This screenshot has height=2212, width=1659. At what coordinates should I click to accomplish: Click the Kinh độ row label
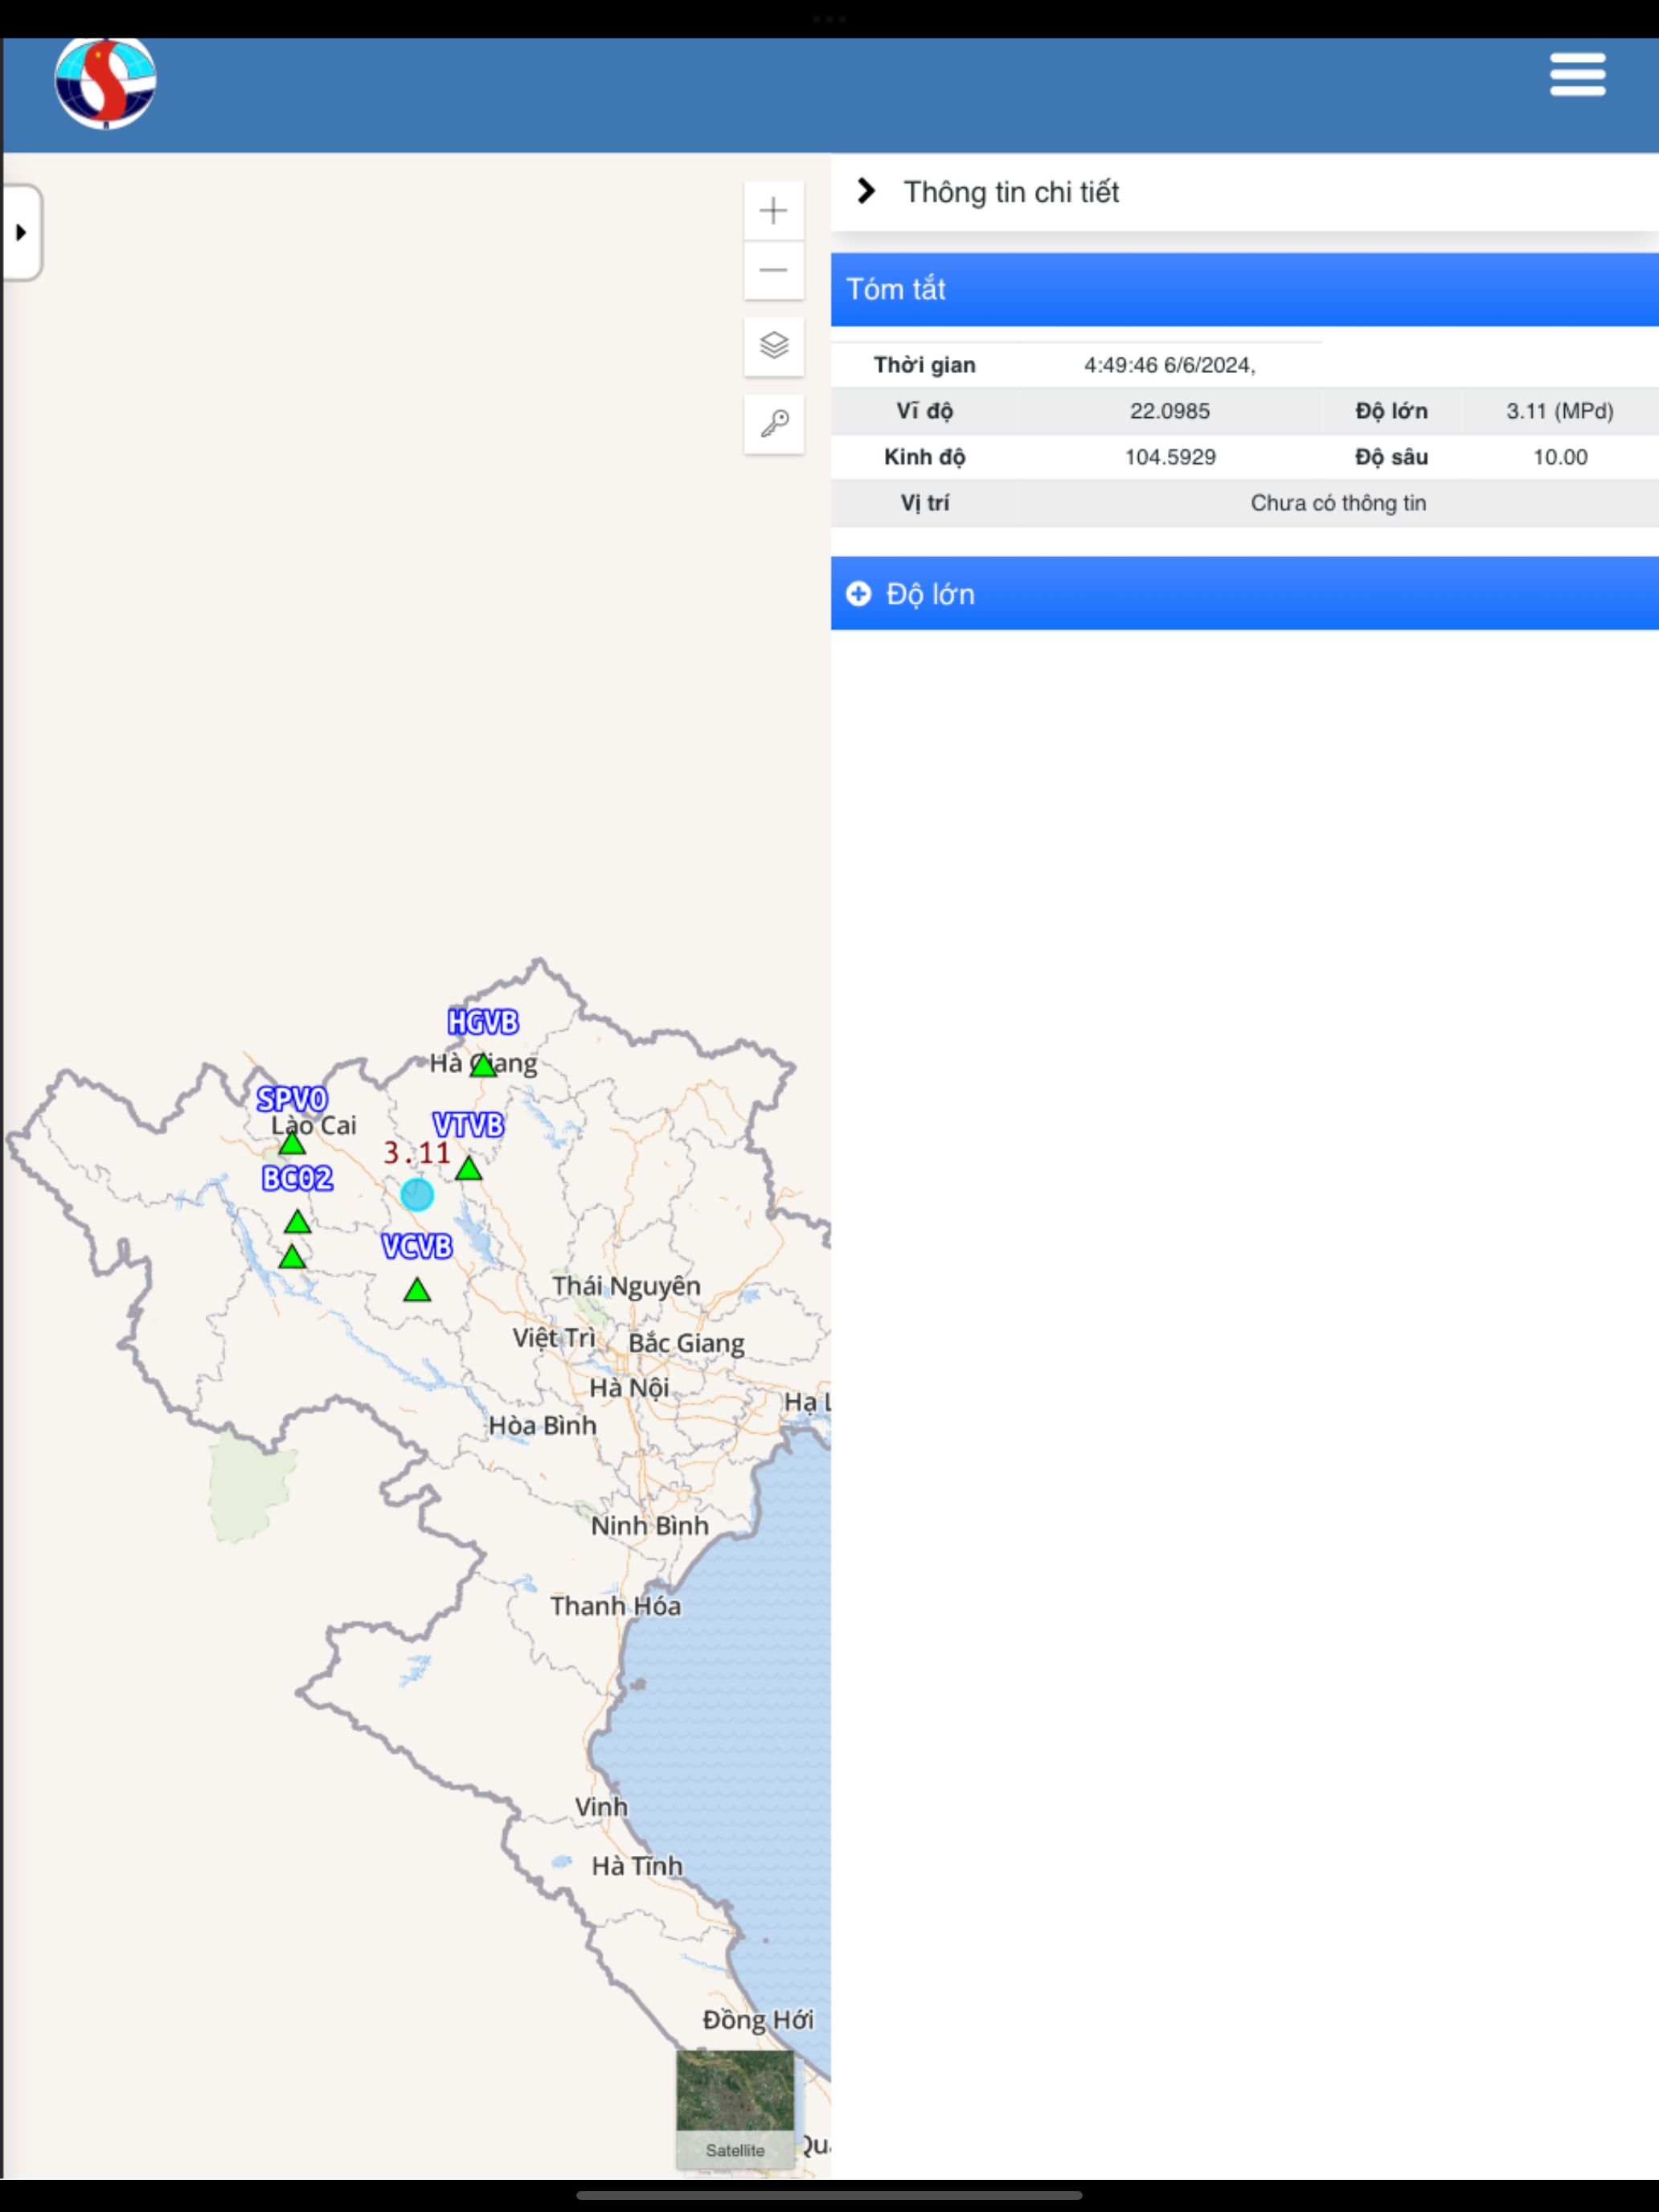924,457
